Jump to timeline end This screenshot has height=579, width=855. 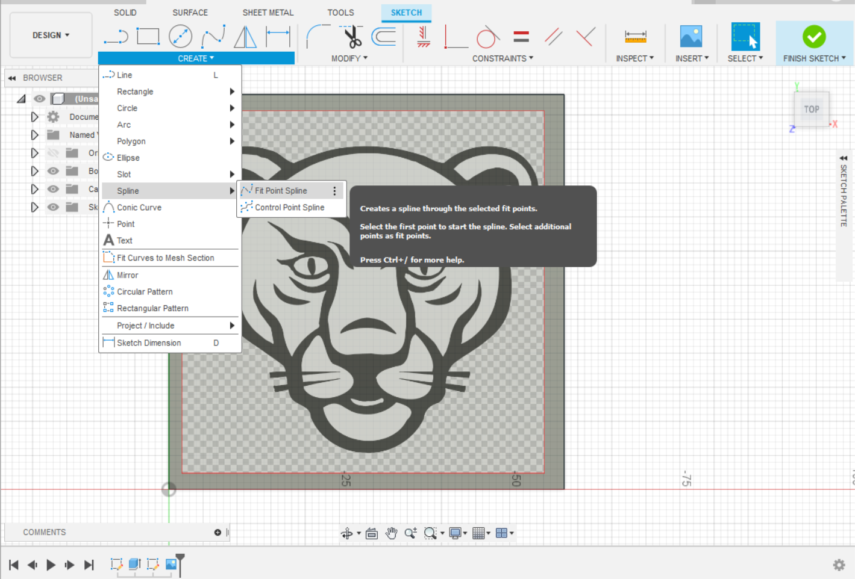point(89,565)
